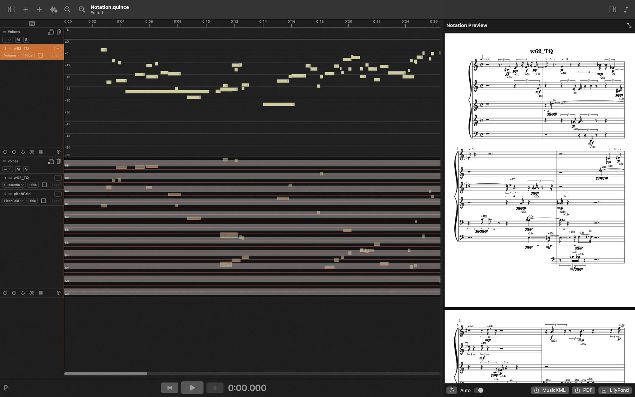
Task: Open the voices group's dash dropdown
Action: pyautogui.click(x=7, y=169)
